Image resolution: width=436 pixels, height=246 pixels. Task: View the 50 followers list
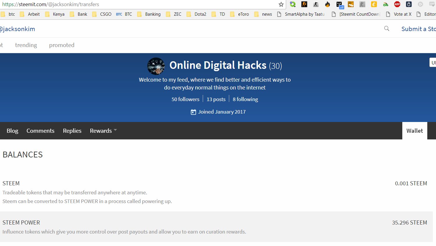point(185,99)
